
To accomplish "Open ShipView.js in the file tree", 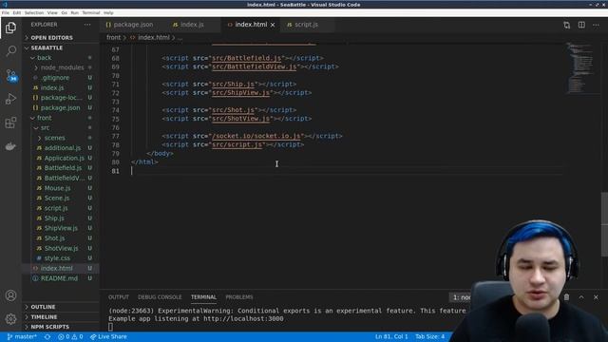I will coord(61,228).
